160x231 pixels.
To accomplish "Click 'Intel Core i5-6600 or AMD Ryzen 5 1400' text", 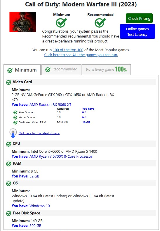I will (64, 152).
